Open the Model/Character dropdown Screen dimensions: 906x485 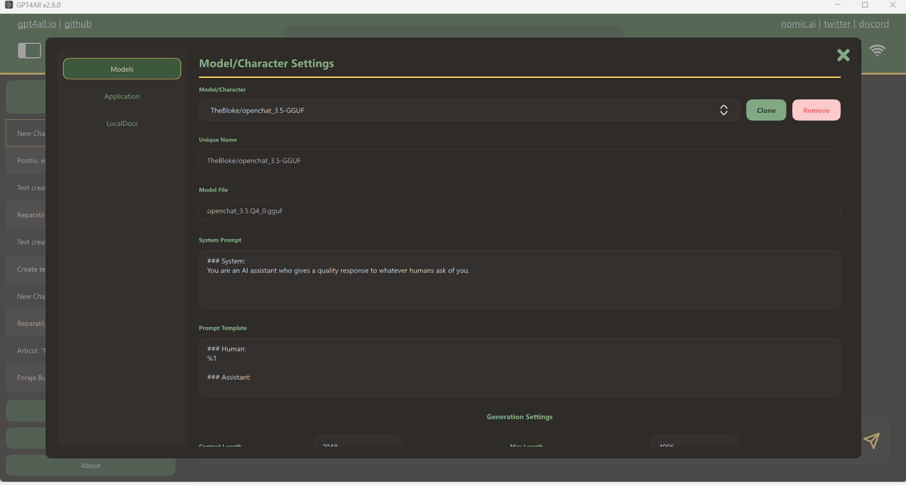coord(469,110)
